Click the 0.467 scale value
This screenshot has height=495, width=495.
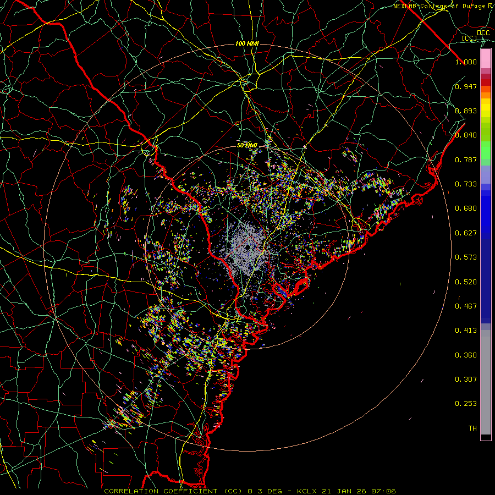point(466,306)
